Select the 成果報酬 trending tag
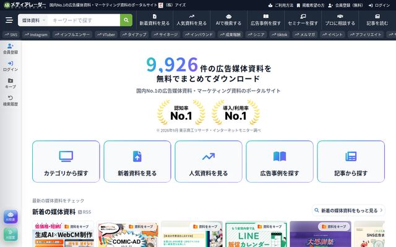The width and height of the screenshot is (396, 247). pyautogui.click(x=230, y=35)
